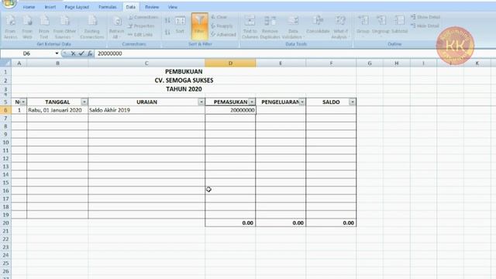Open PEMASUKAN filter dropdown
Viewport: 496px width, 279px height.
(252, 102)
